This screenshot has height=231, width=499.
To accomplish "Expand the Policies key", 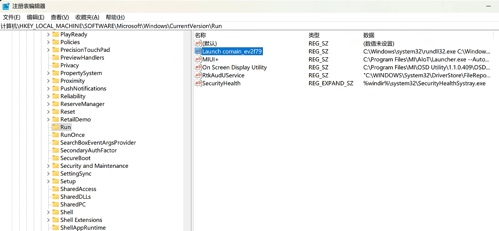I will 48,42.
